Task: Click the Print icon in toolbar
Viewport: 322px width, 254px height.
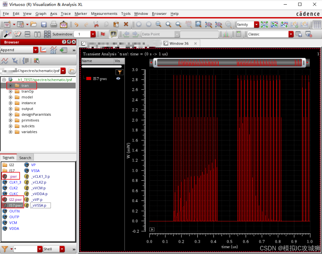Action: pos(54,24)
